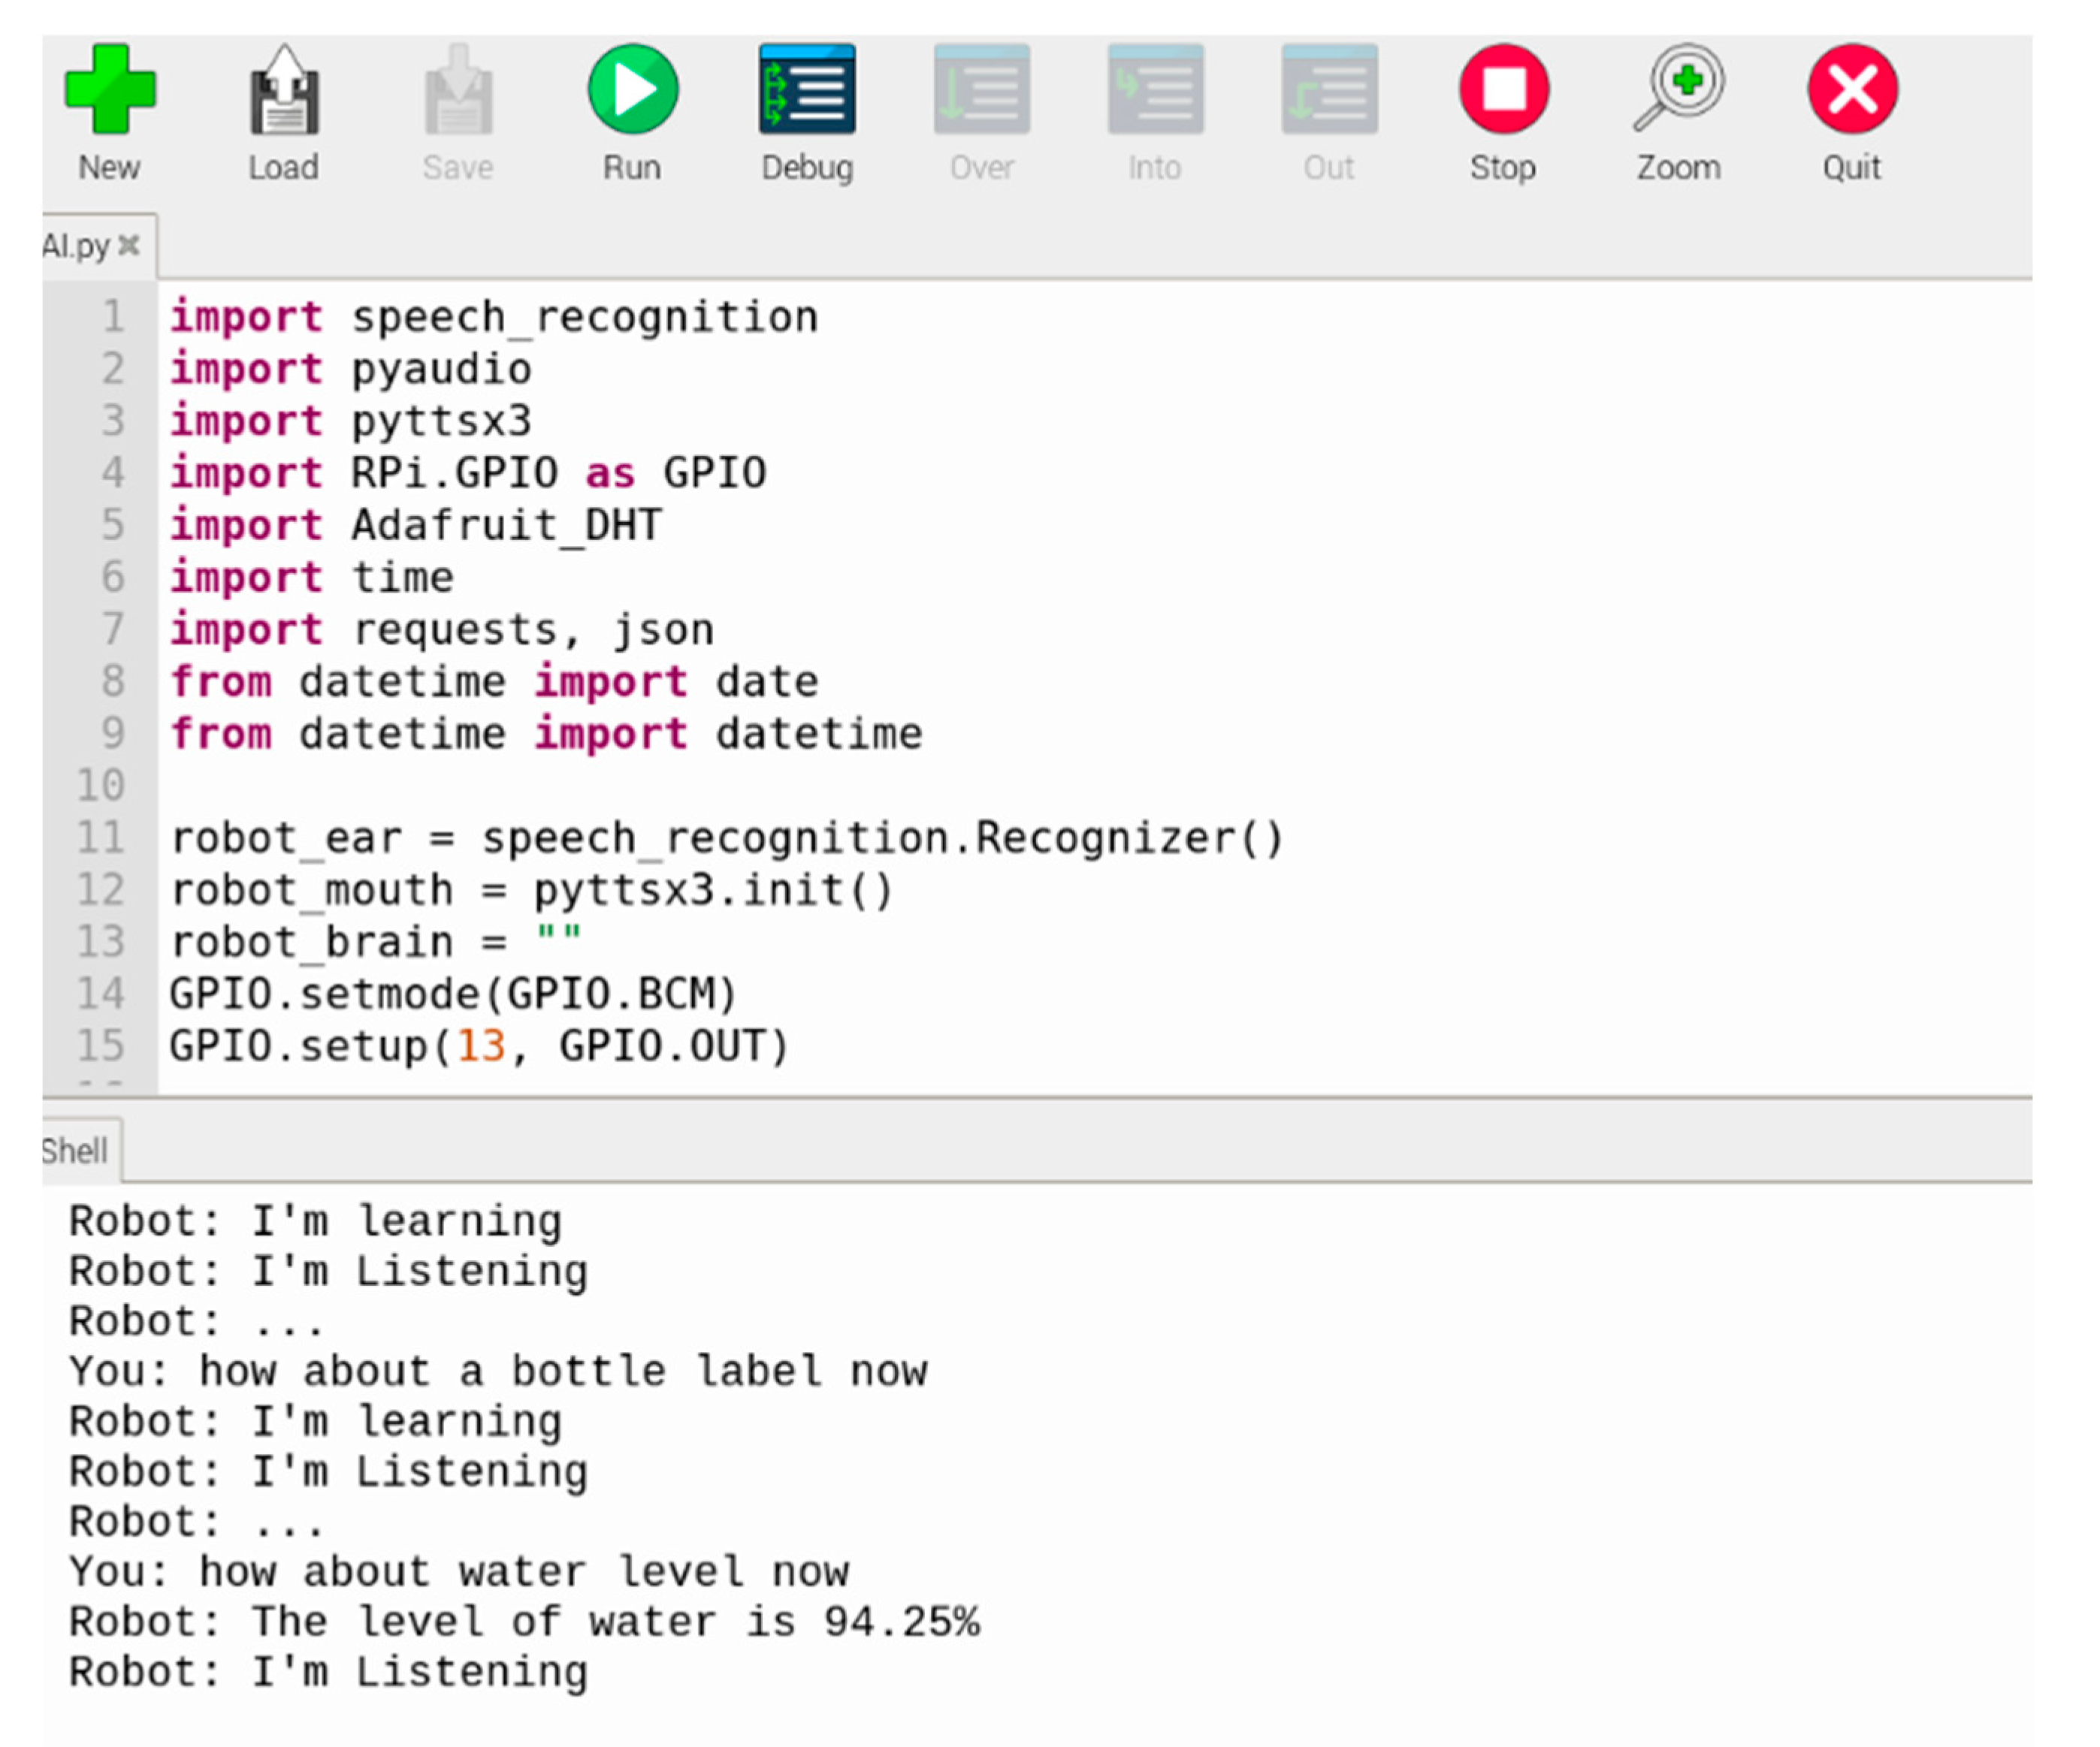Click the robot_brain assignment line
The height and width of the screenshot is (1747, 2100).
[x=375, y=943]
